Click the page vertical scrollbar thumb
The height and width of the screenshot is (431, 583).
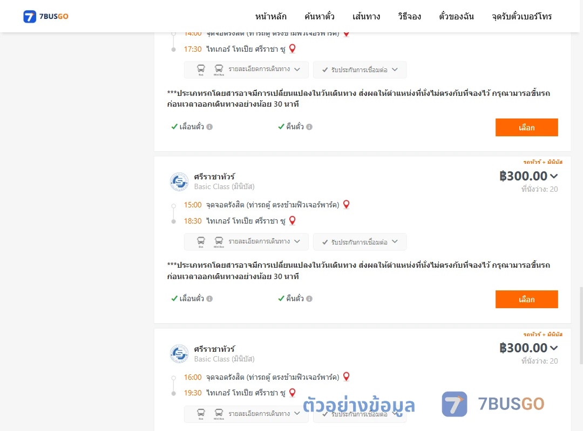[581, 325]
